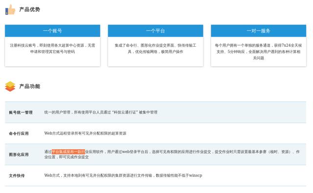Viewport: 313px width, 193px height.
Task: Select the 文件快传 row label
Action: pos(17,175)
